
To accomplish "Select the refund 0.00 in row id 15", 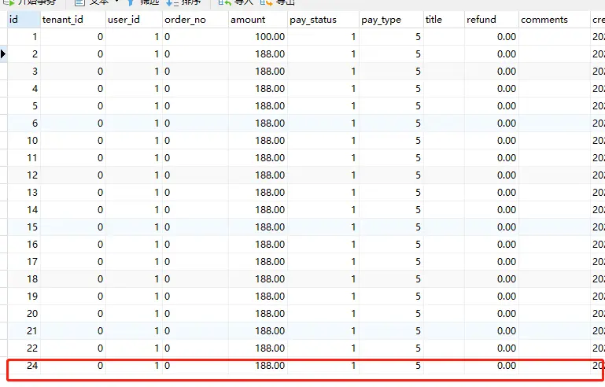I will [492, 227].
